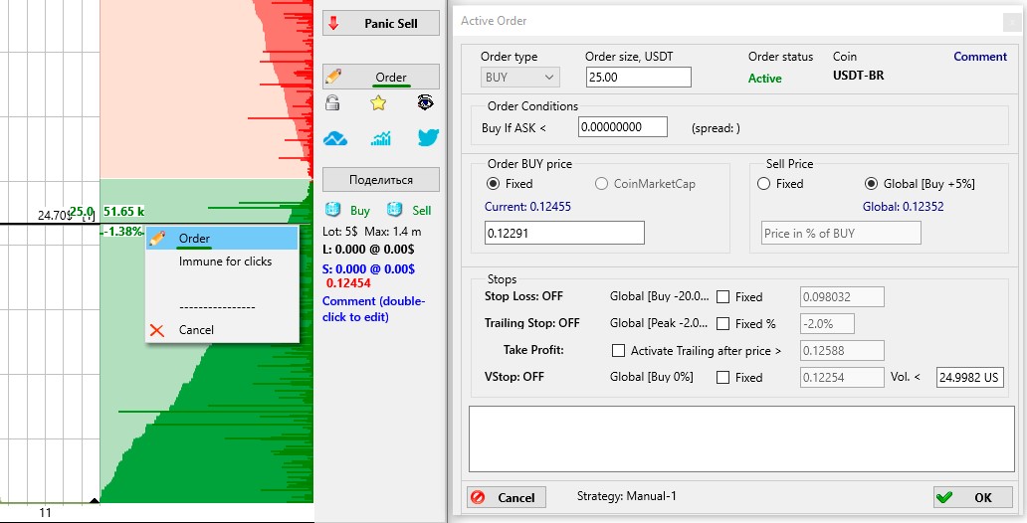Open the Twitter bird icon

point(427,138)
